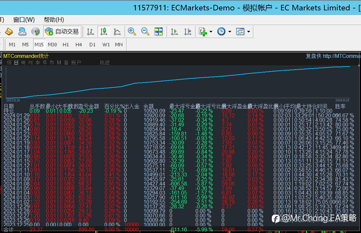
Task: Zoom in on the chart
Action: point(132,32)
